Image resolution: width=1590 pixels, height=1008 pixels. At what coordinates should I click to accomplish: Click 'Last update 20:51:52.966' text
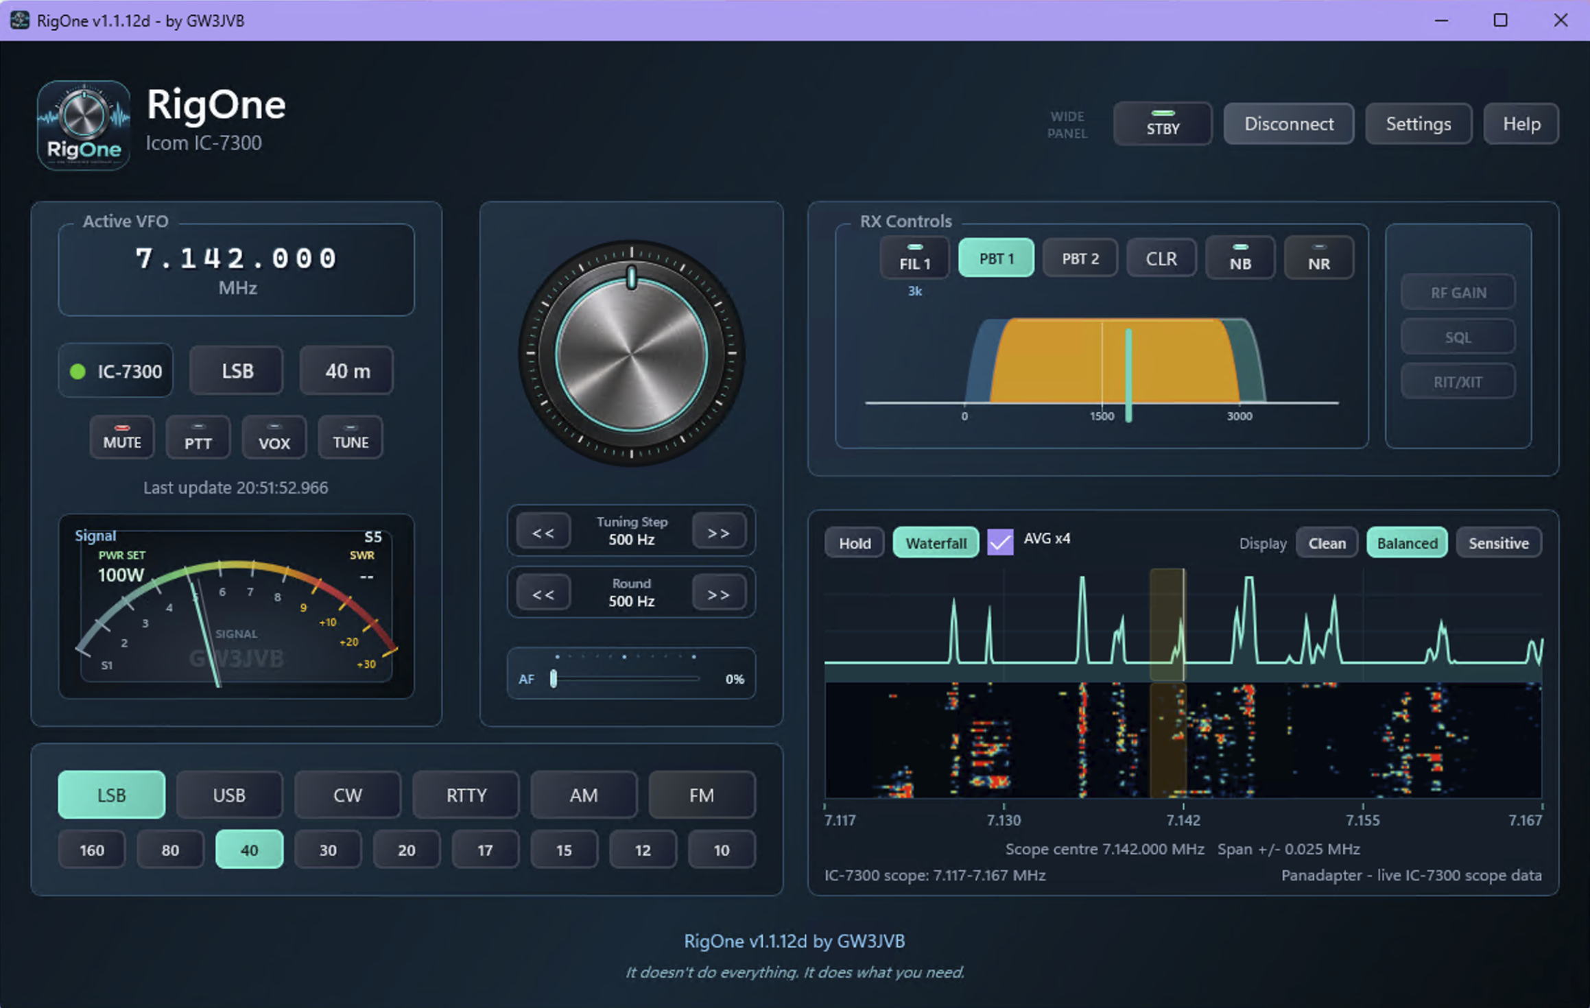235,487
